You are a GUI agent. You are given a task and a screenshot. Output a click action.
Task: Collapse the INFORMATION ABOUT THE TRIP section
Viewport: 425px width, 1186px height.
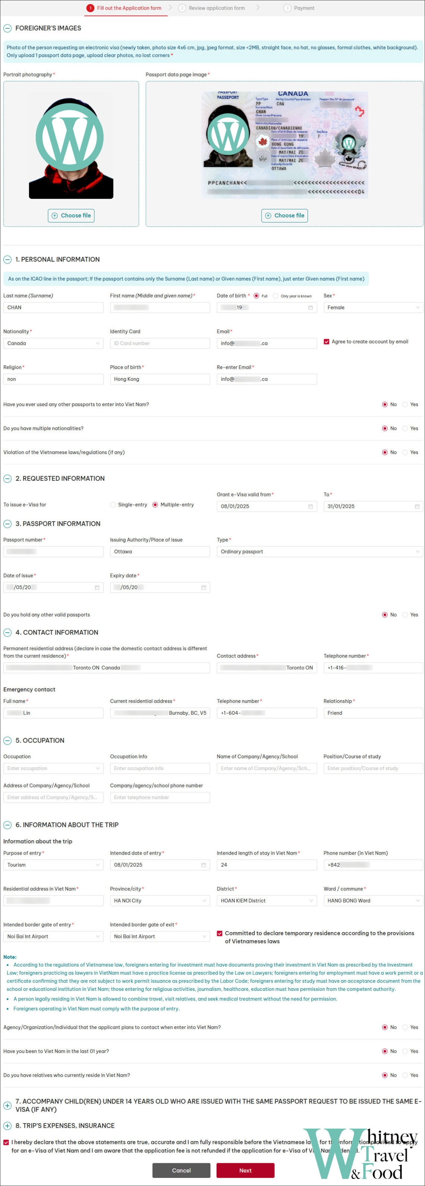(x=7, y=825)
